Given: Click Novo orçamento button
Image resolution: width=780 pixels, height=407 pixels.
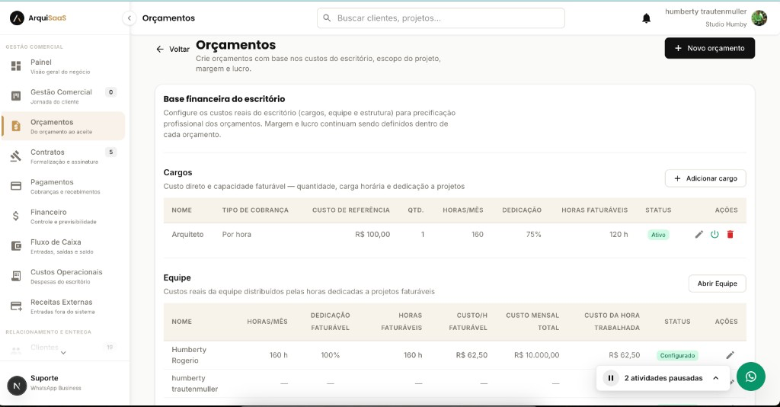Looking at the screenshot, I should [709, 48].
